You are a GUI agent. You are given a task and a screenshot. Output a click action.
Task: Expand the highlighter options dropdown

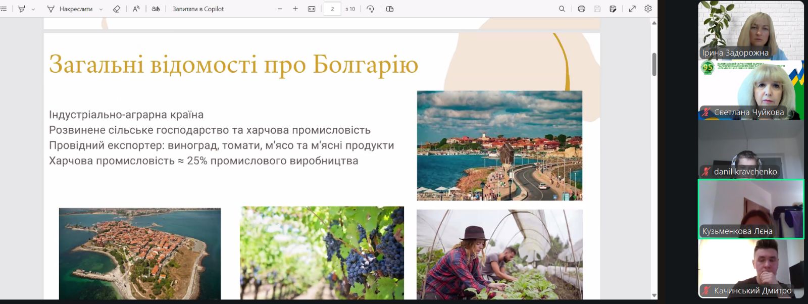[33, 9]
